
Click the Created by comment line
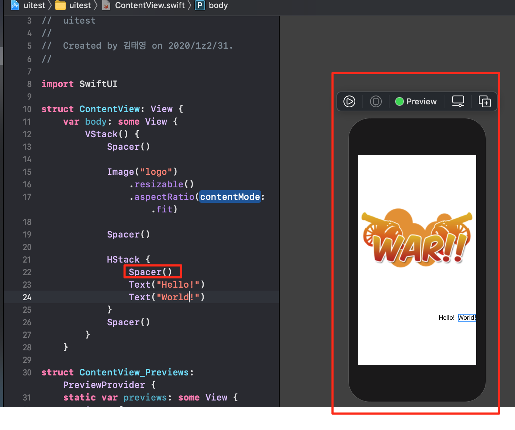click(137, 46)
